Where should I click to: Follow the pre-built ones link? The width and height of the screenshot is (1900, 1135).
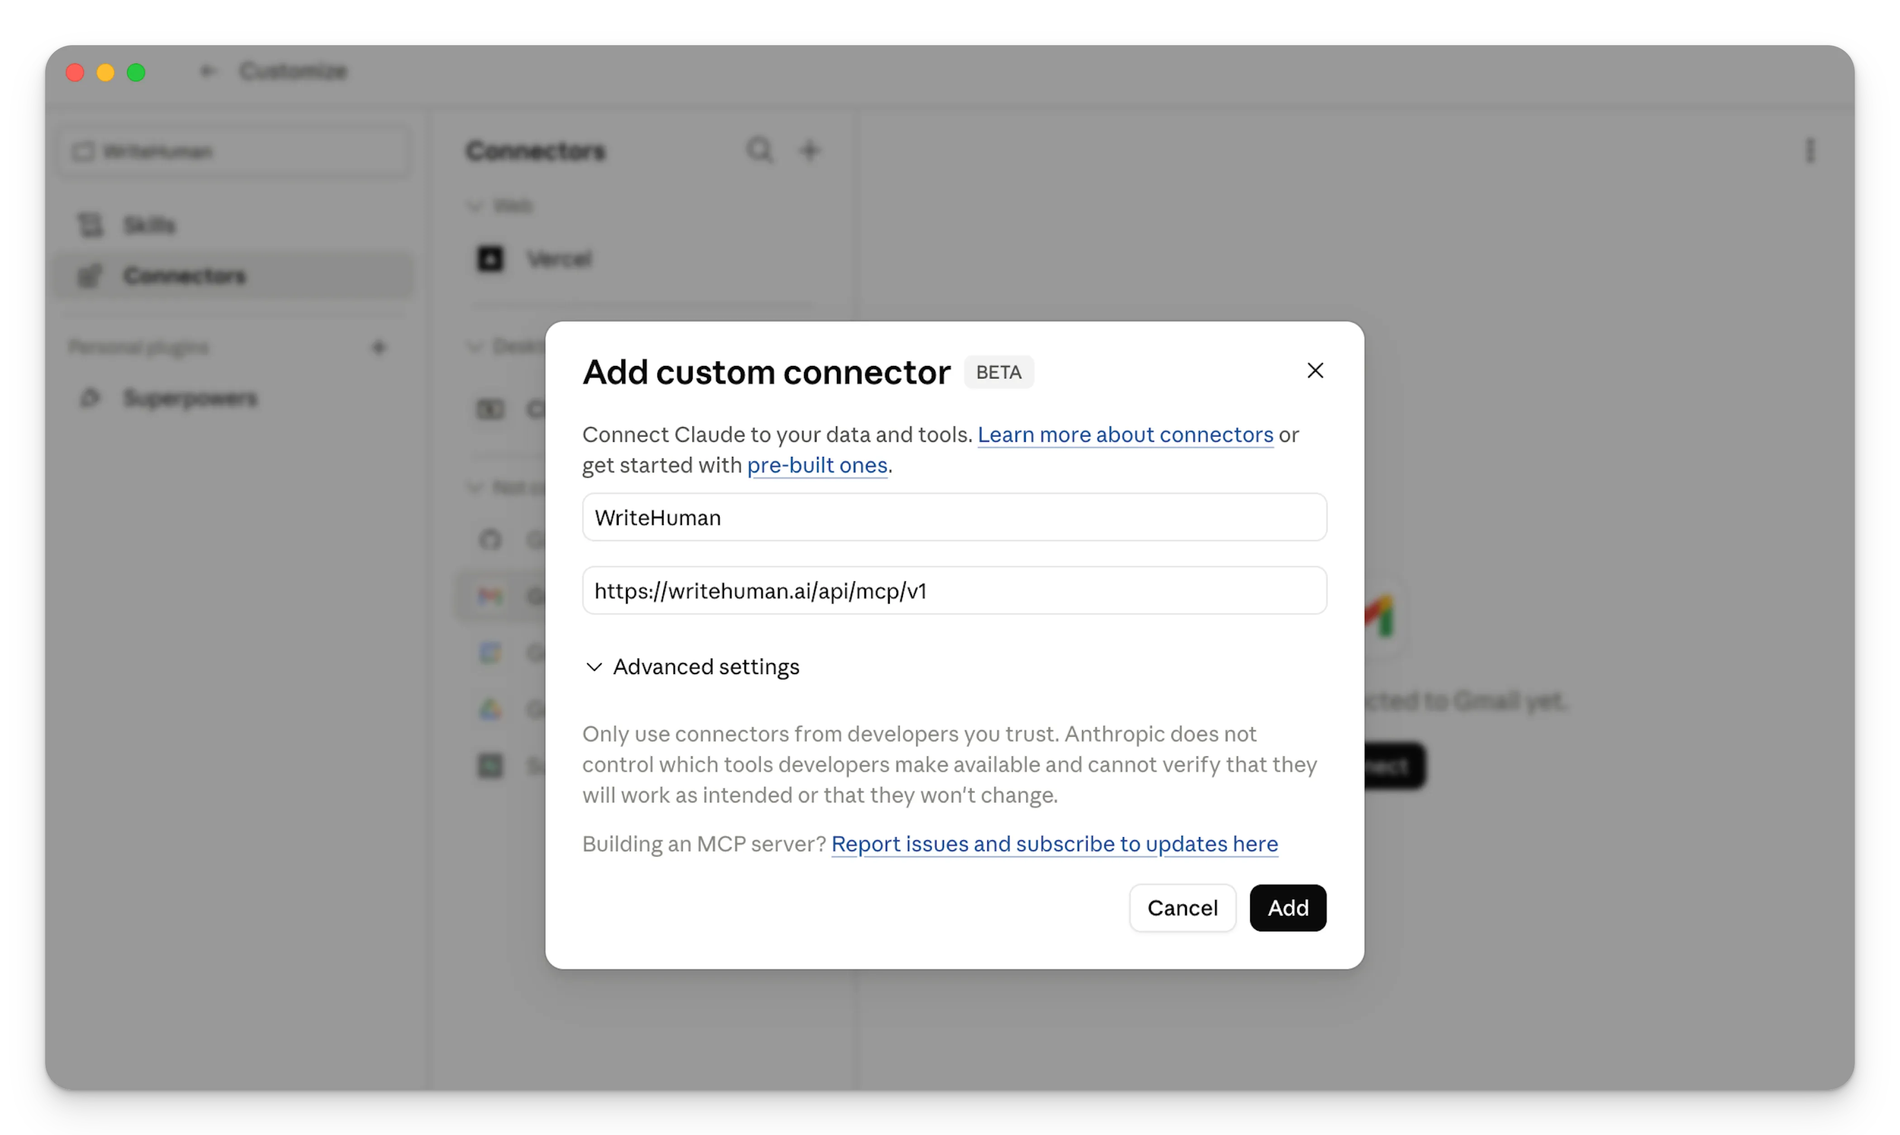(x=817, y=465)
